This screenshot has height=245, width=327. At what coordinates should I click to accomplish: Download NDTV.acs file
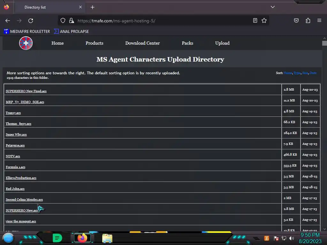coord(13,156)
